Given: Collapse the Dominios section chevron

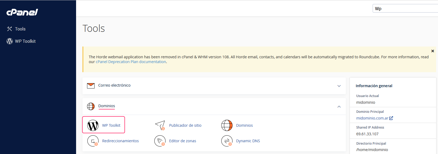Looking at the screenshot, I should 339,106.
